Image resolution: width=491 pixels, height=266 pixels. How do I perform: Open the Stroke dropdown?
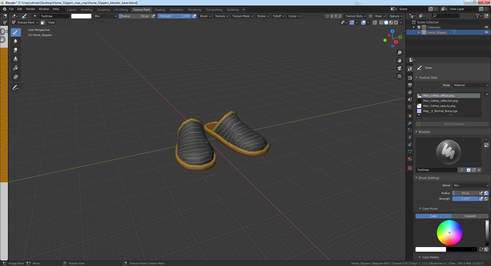point(263,16)
